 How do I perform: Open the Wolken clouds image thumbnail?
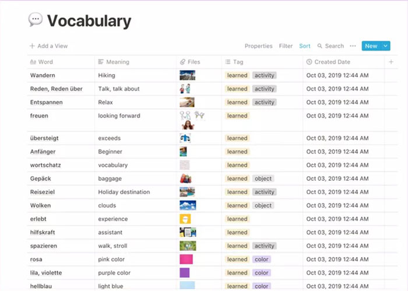click(188, 205)
